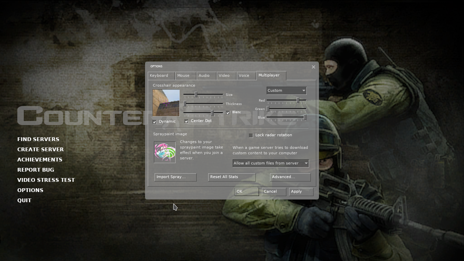
Task: Switch to the Keyboard tab
Action: point(161,76)
